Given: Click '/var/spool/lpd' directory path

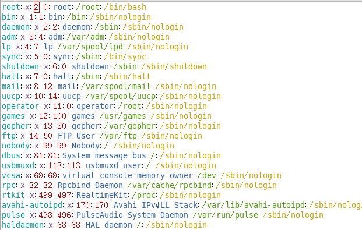Looking at the screenshot, I should click(90, 47).
